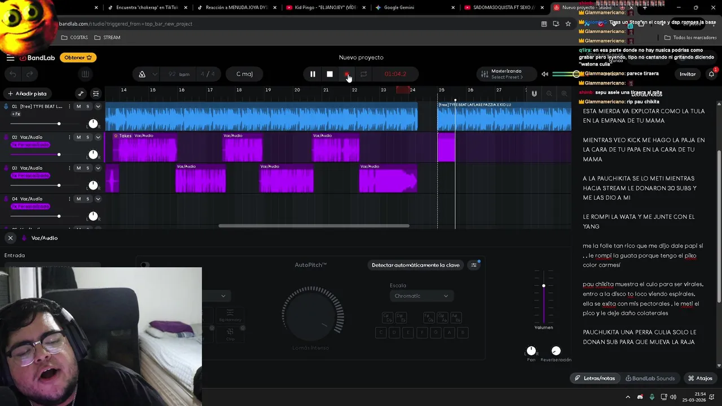This screenshot has width=722, height=406.
Task: Open the automation curve icon
Action: (81, 94)
